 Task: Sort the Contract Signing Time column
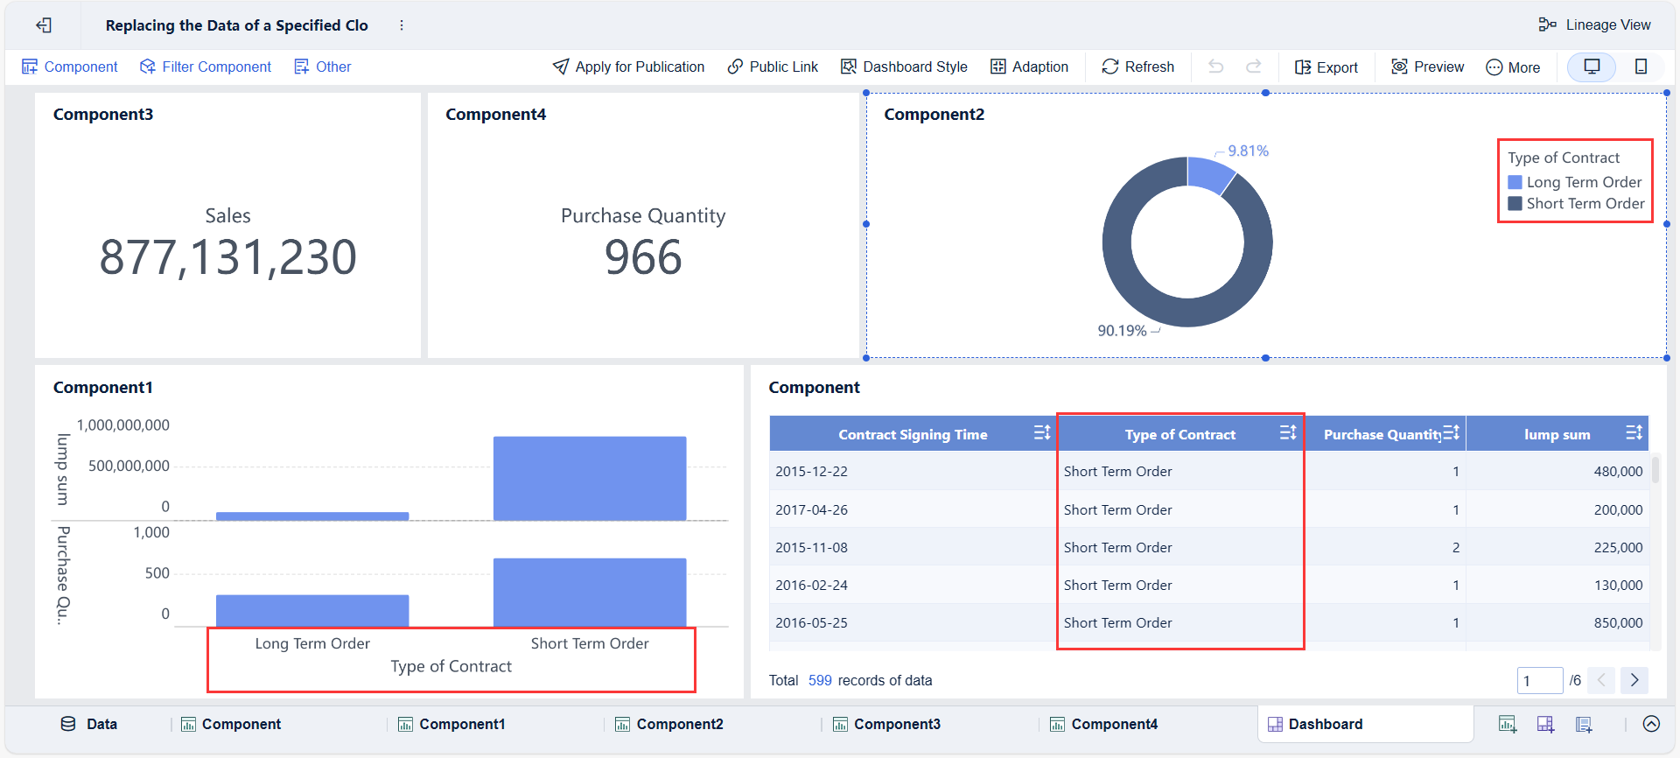[1041, 432]
